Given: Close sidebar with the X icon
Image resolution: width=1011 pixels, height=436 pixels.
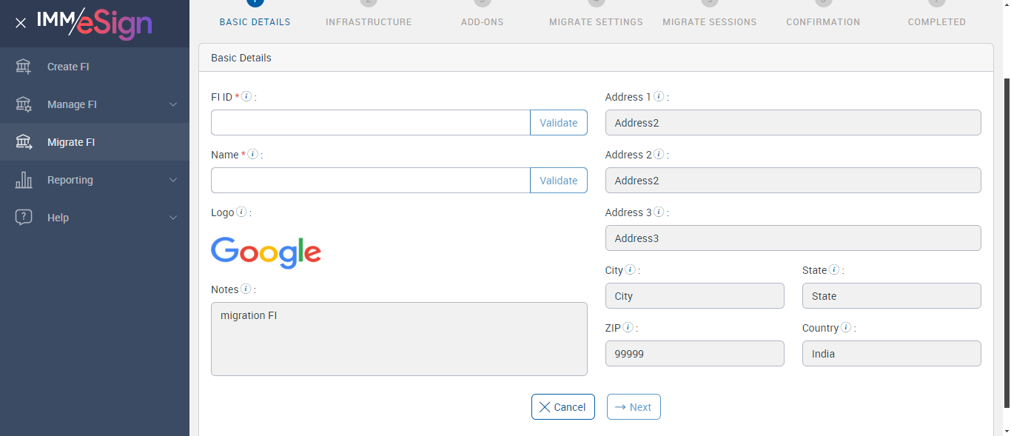Looking at the screenshot, I should coord(21,23).
